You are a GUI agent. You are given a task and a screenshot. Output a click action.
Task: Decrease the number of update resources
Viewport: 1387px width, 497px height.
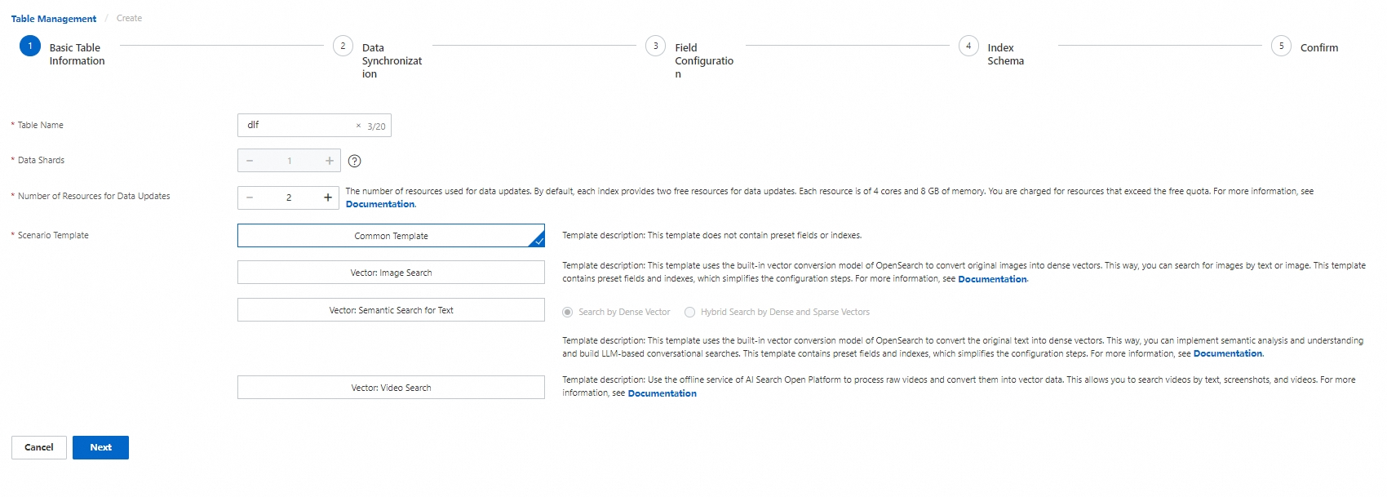pyautogui.click(x=250, y=197)
